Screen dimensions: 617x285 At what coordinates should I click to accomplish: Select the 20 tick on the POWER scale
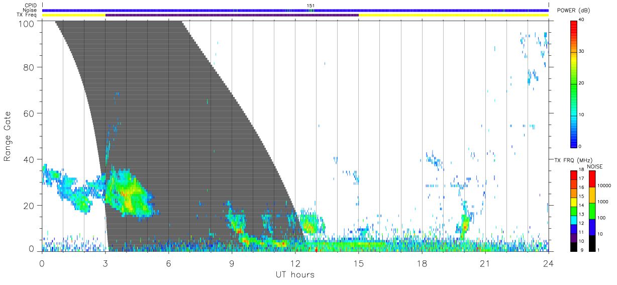[x=581, y=83]
